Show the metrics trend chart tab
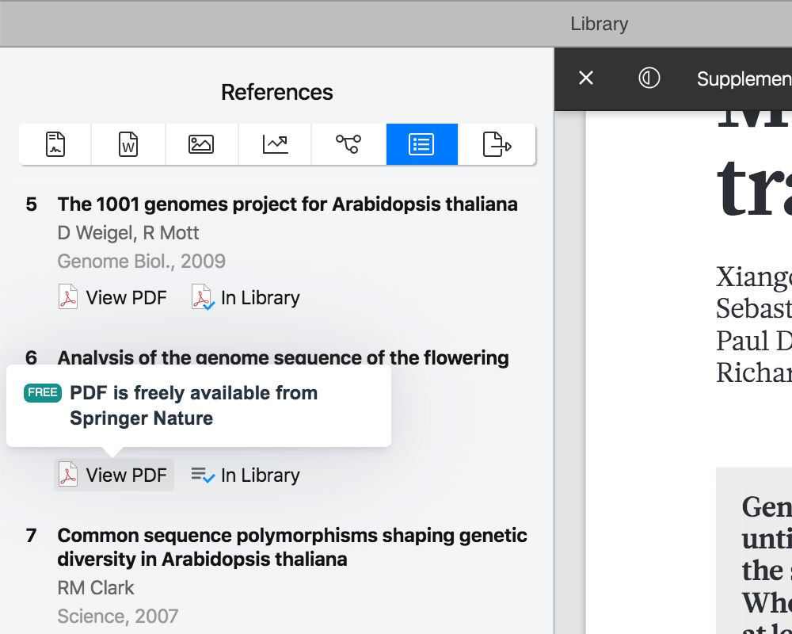 275,144
